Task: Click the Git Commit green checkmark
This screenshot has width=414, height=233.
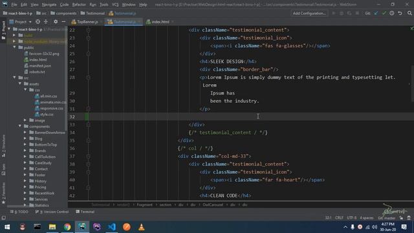Action: coord(384,13)
